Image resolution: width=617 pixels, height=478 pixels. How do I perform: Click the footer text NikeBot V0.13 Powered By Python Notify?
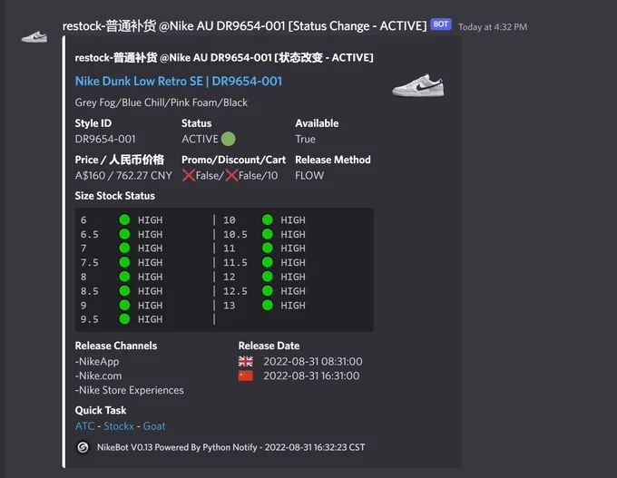pyautogui.click(x=177, y=447)
